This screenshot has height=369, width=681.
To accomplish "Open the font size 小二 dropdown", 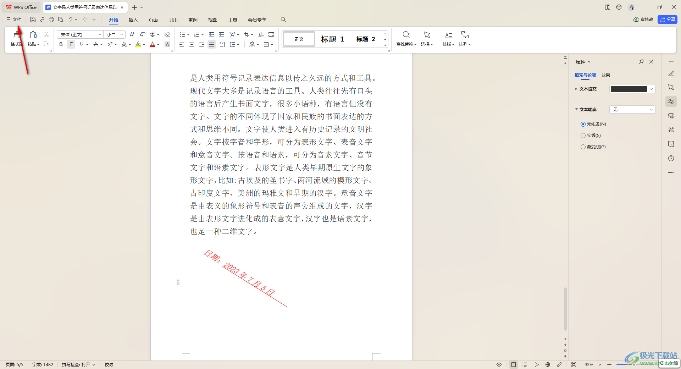I will pyautogui.click(x=121, y=34).
